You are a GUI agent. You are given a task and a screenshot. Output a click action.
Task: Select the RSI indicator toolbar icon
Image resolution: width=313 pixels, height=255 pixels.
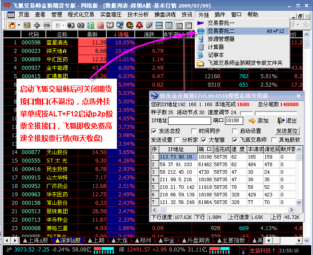(x=27, y=25)
